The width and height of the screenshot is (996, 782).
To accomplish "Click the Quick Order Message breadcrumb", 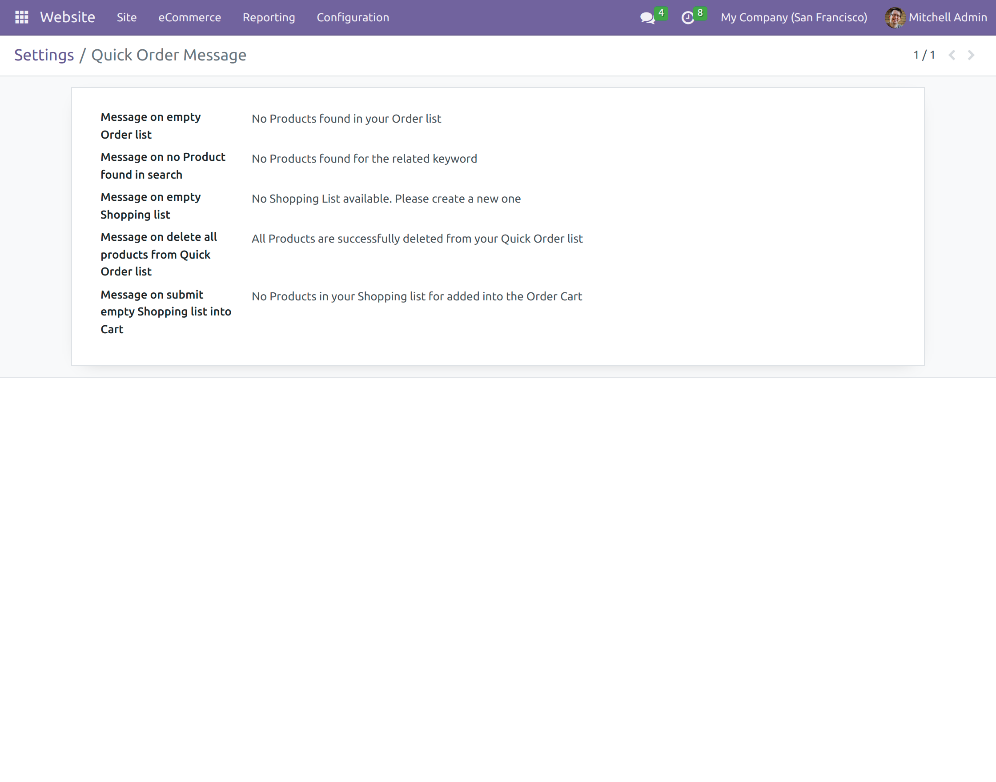I will click(x=169, y=55).
